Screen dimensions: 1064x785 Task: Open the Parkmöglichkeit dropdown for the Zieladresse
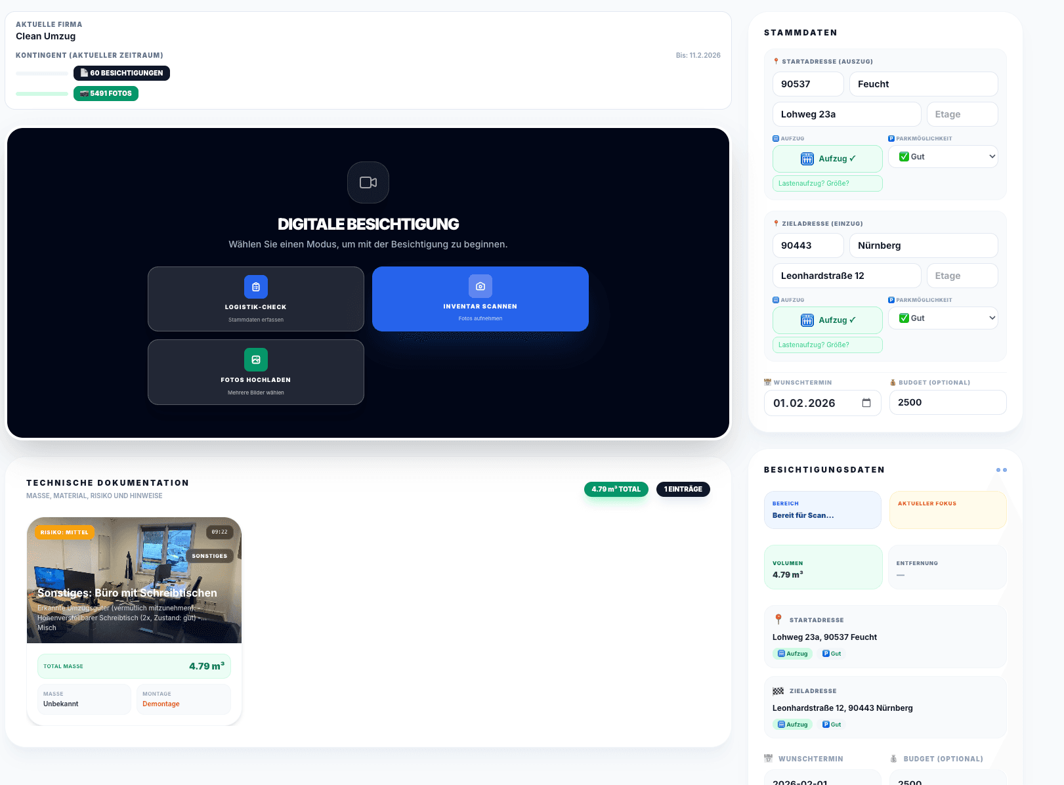(943, 318)
